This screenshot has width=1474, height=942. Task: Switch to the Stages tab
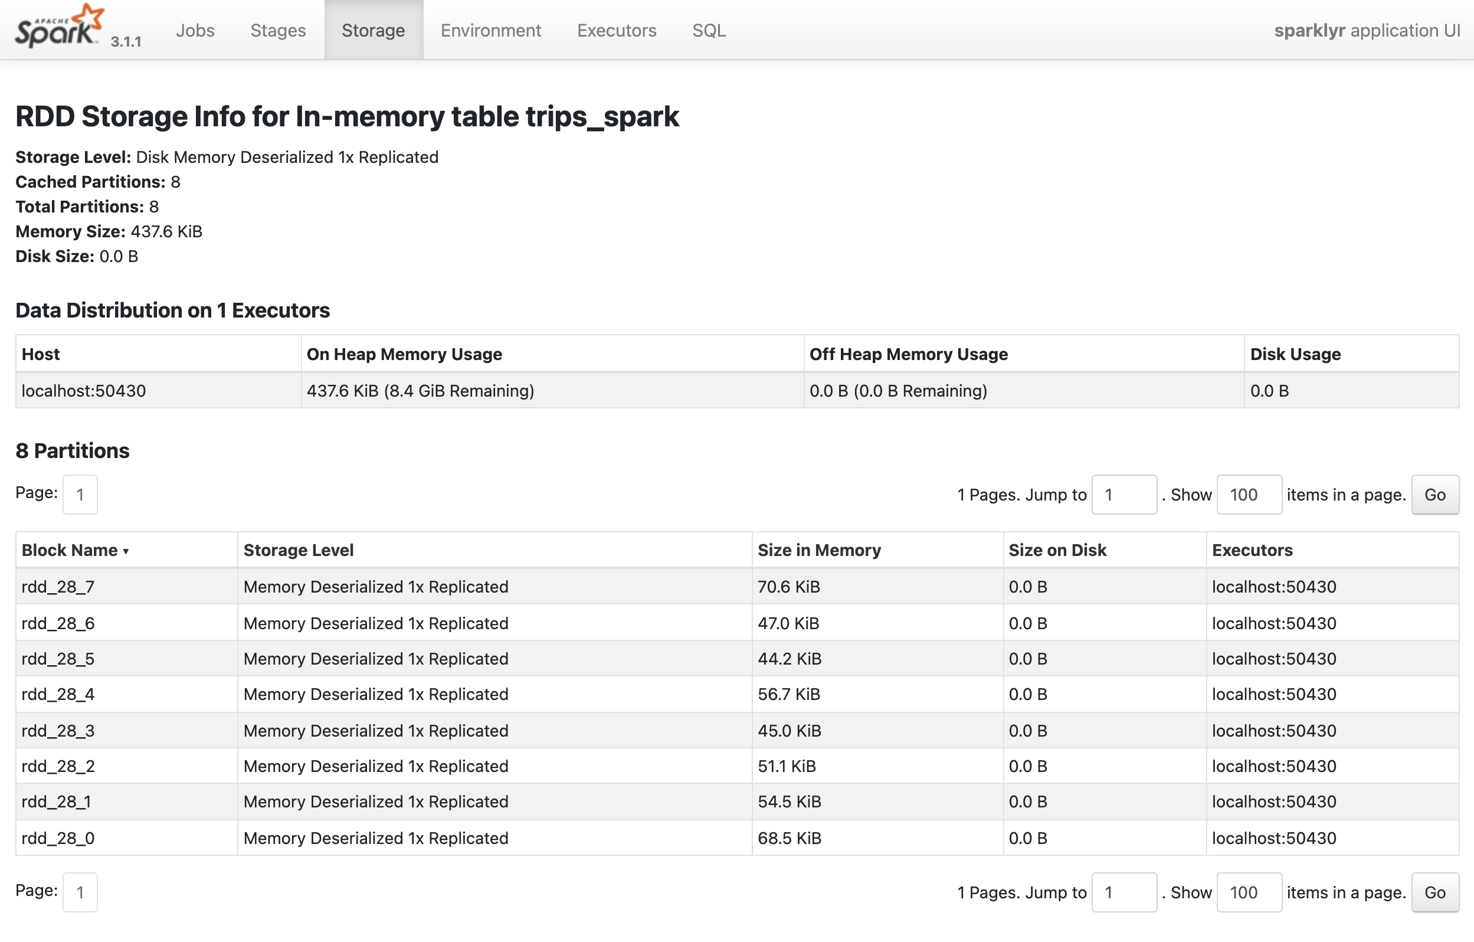tap(278, 30)
